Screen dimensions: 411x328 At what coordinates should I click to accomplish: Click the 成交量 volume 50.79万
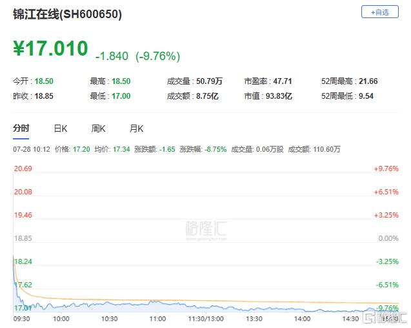click(209, 81)
